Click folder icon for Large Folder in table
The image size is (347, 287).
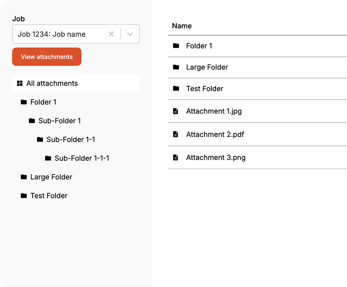point(176,67)
